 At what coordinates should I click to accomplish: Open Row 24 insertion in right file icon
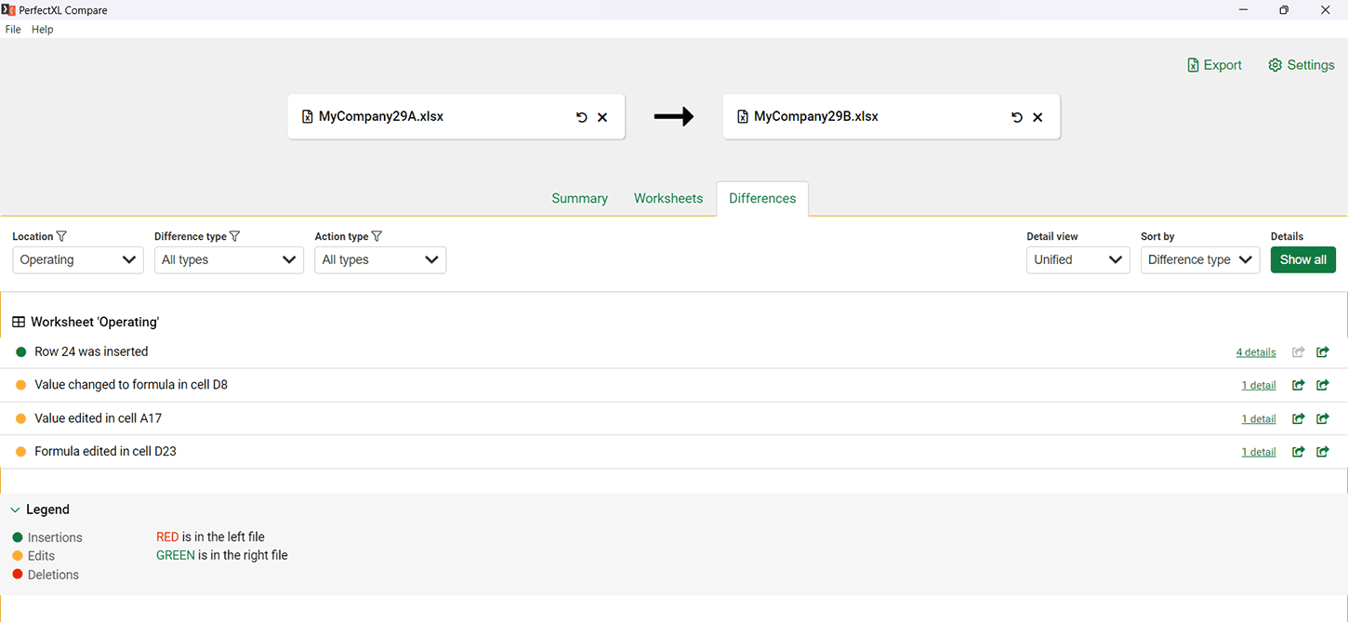point(1323,351)
